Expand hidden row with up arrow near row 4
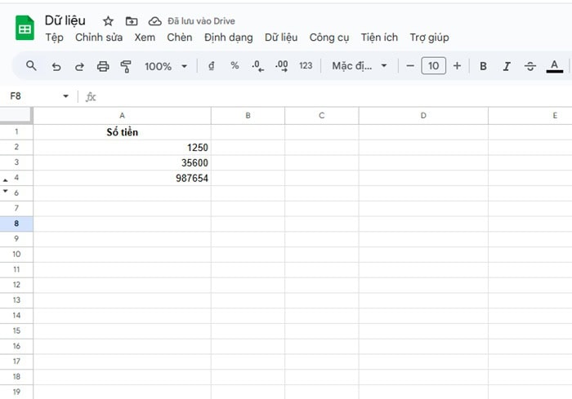Image resolution: width=572 pixels, height=399 pixels. coord(5,180)
